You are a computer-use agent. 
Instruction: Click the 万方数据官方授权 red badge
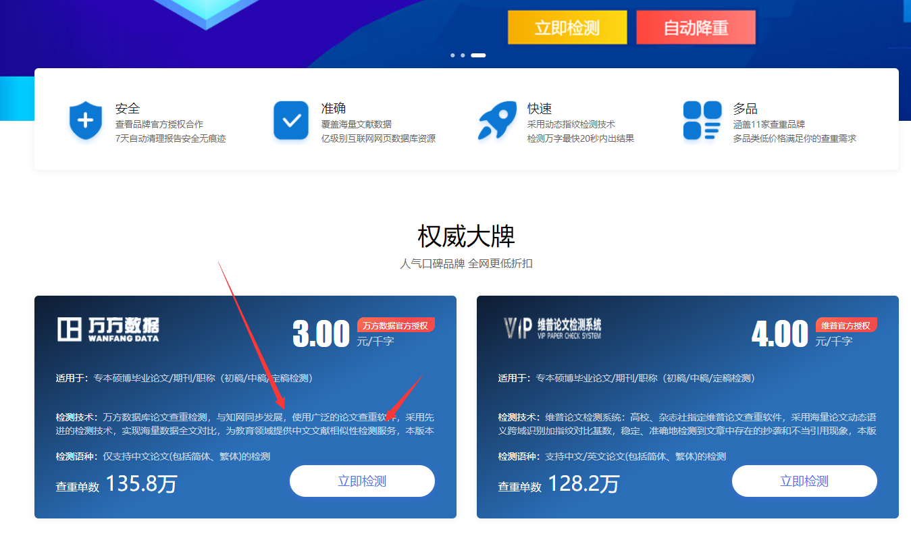tap(396, 325)
